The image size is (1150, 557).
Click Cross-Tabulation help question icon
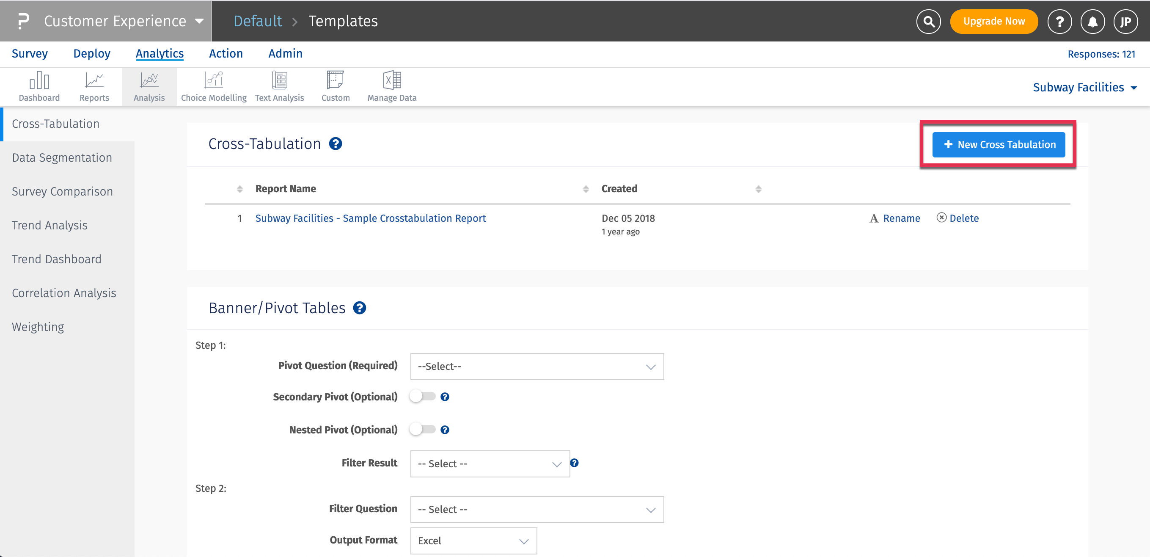pyautogui.click(x=335, y=144)
